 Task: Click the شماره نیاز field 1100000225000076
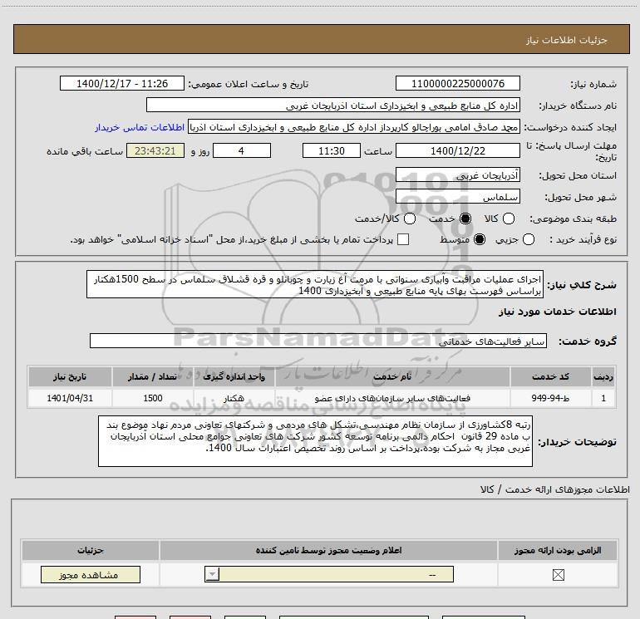click(457, 83)
